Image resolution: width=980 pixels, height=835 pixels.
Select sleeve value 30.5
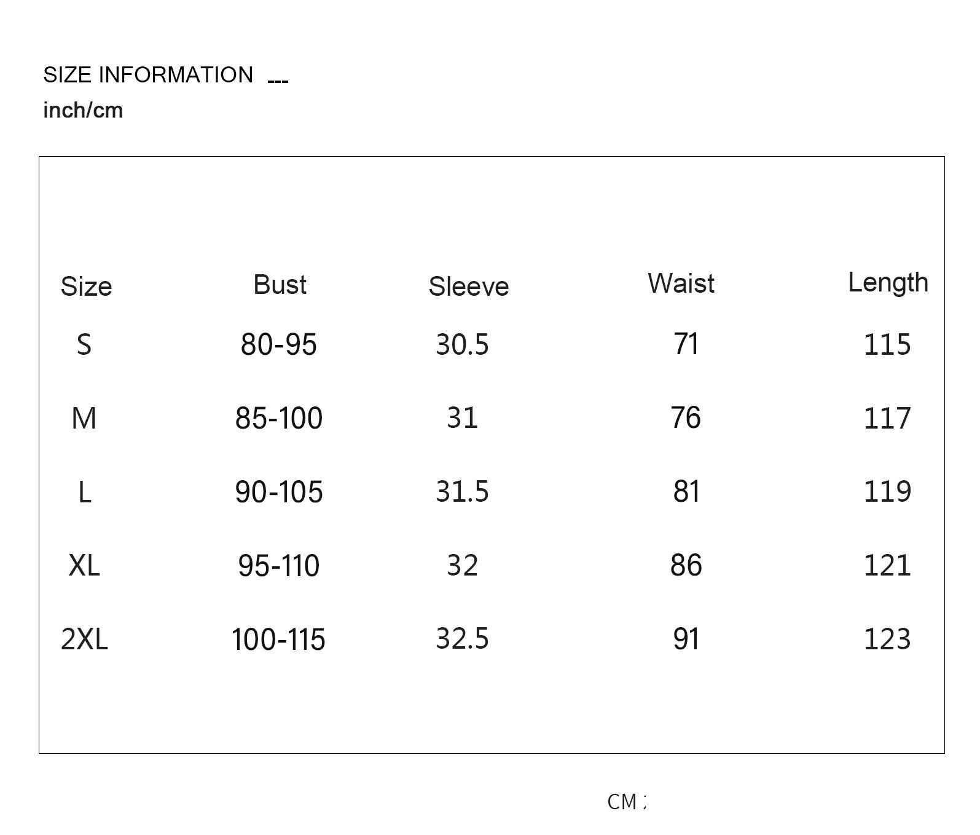pyautogui.click(x=462, y=344)
